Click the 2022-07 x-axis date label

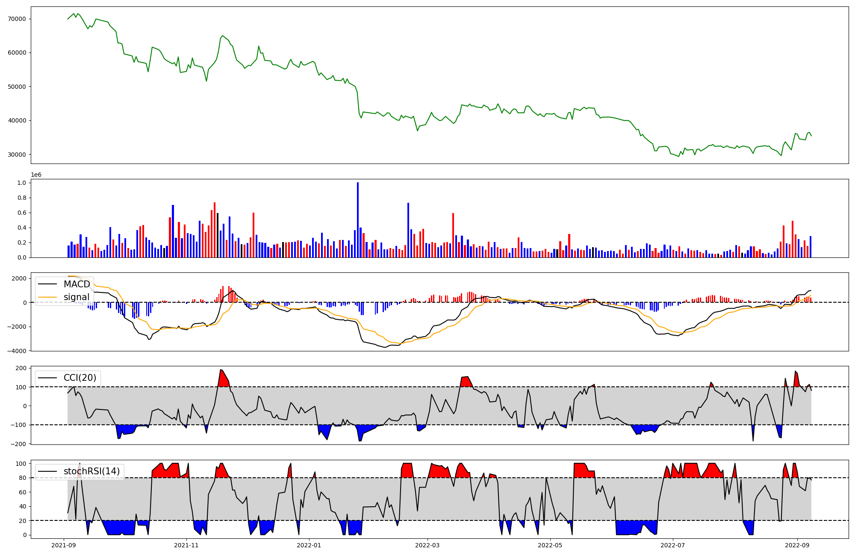(x=673, y=545)
